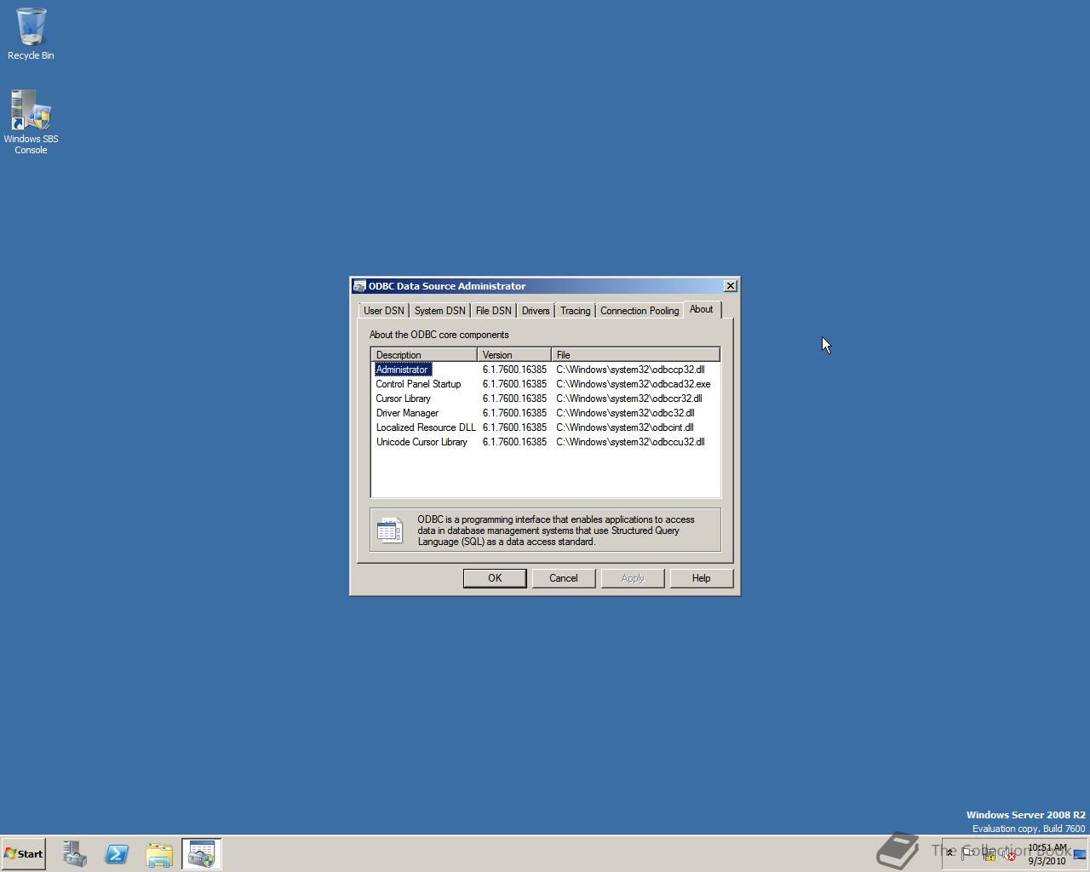Open the Recycle Bin desktop icon

coord(31,34)
